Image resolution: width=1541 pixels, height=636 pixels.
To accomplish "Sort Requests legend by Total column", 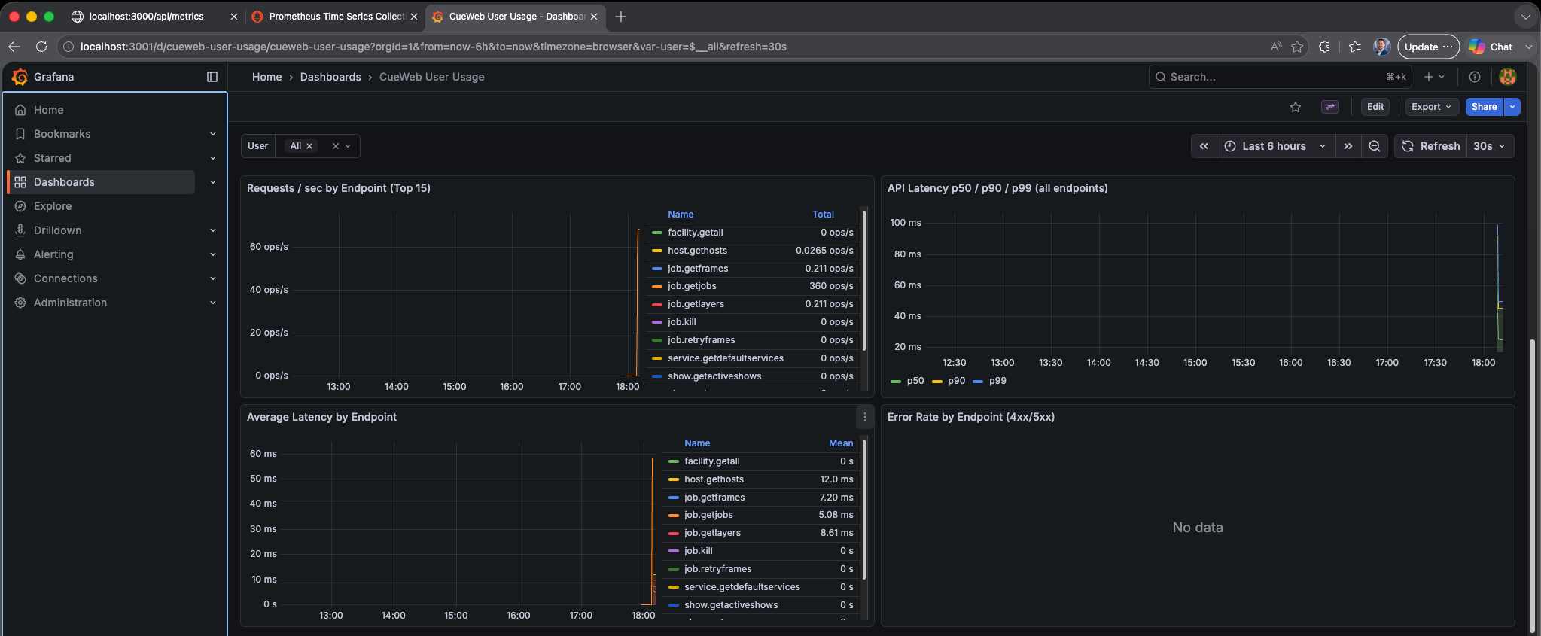I will (x=823, y=215).
